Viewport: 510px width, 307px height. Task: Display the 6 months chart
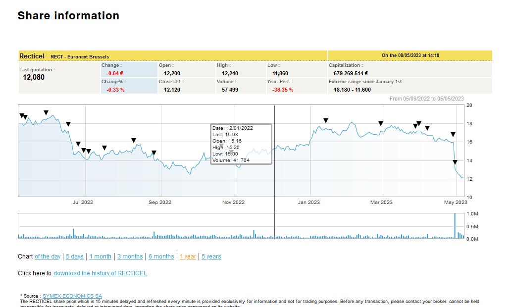click(161, 256)
